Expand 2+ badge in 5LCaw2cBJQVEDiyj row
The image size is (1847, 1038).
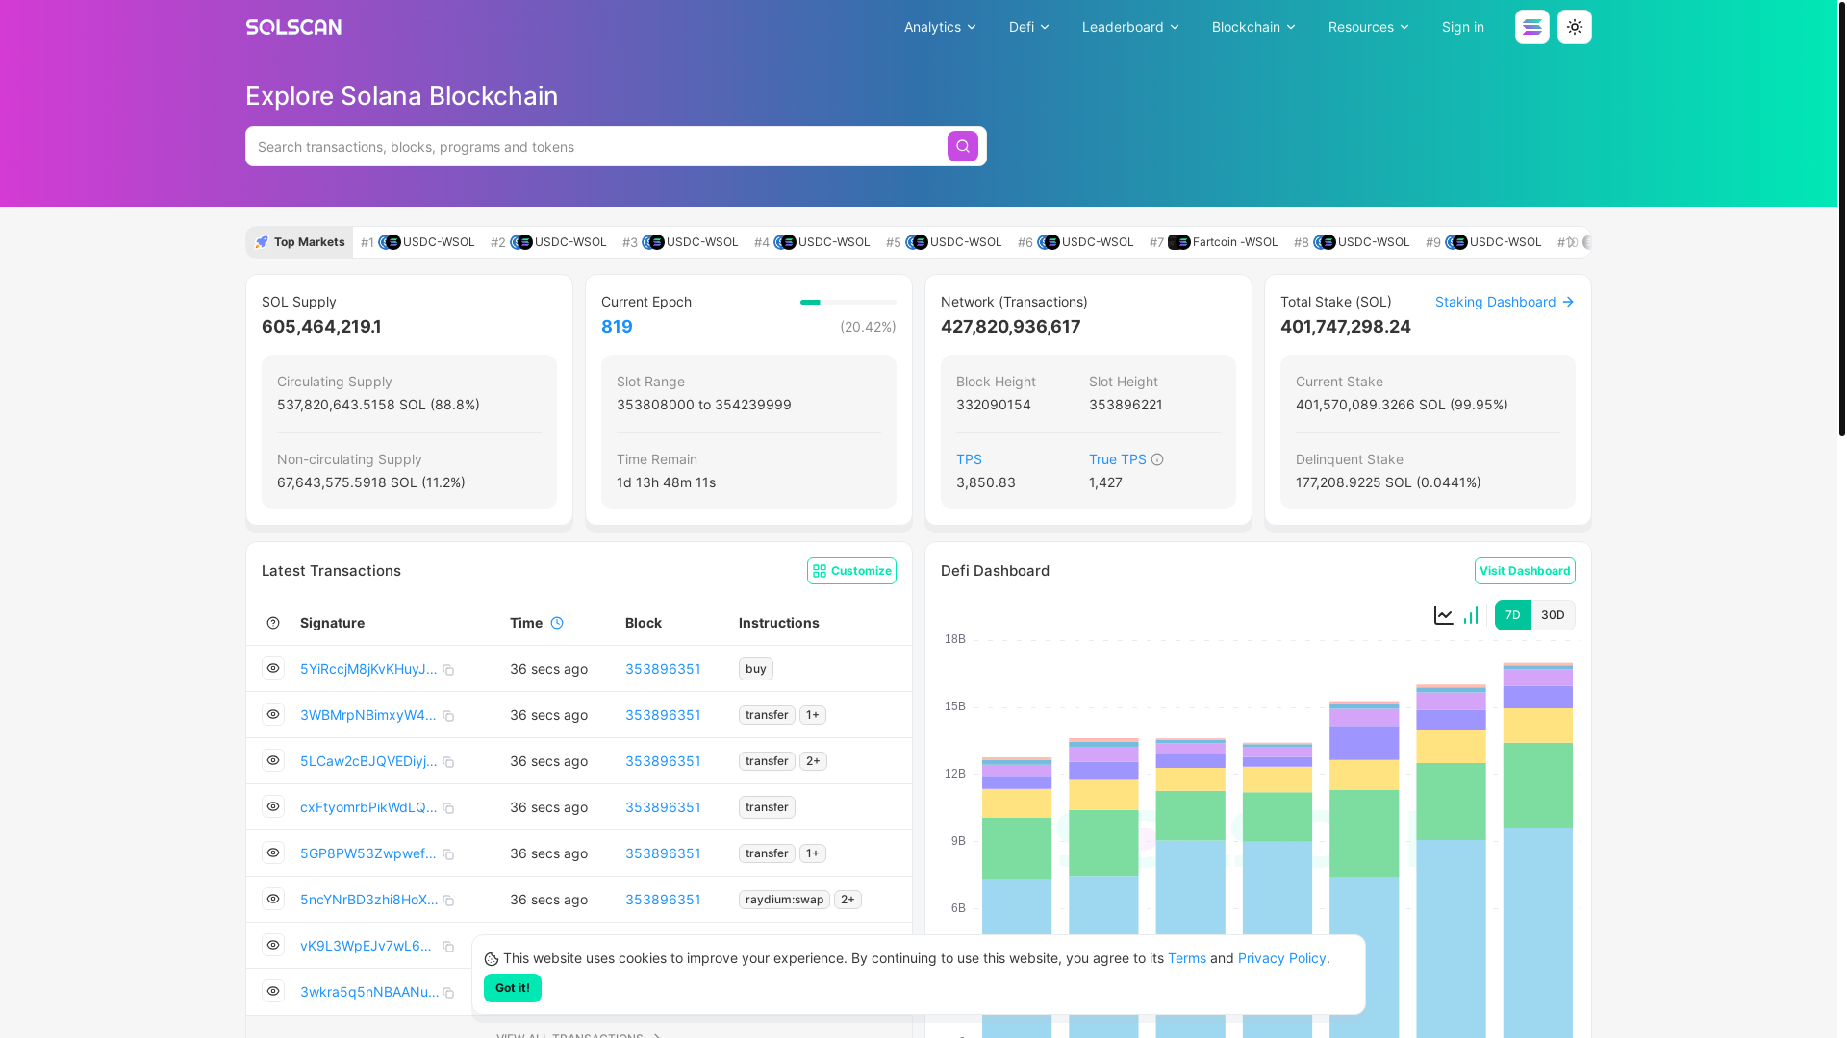tap(813, 761)
